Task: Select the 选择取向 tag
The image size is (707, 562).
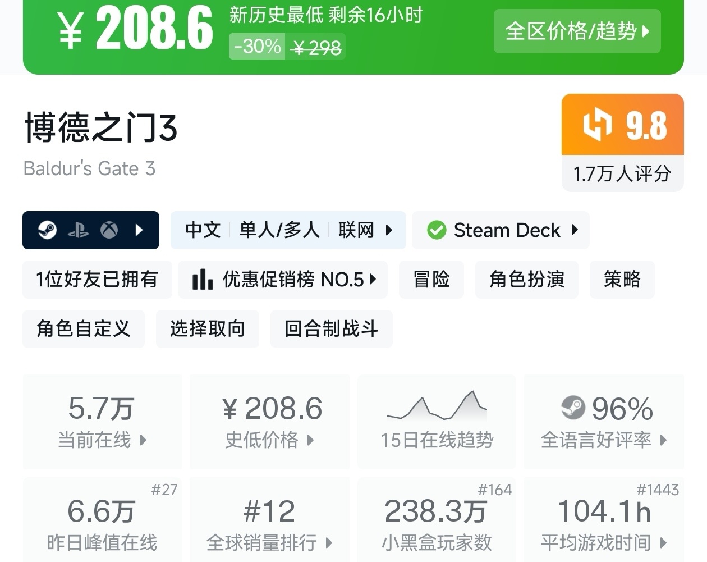Action: point(208,329)
